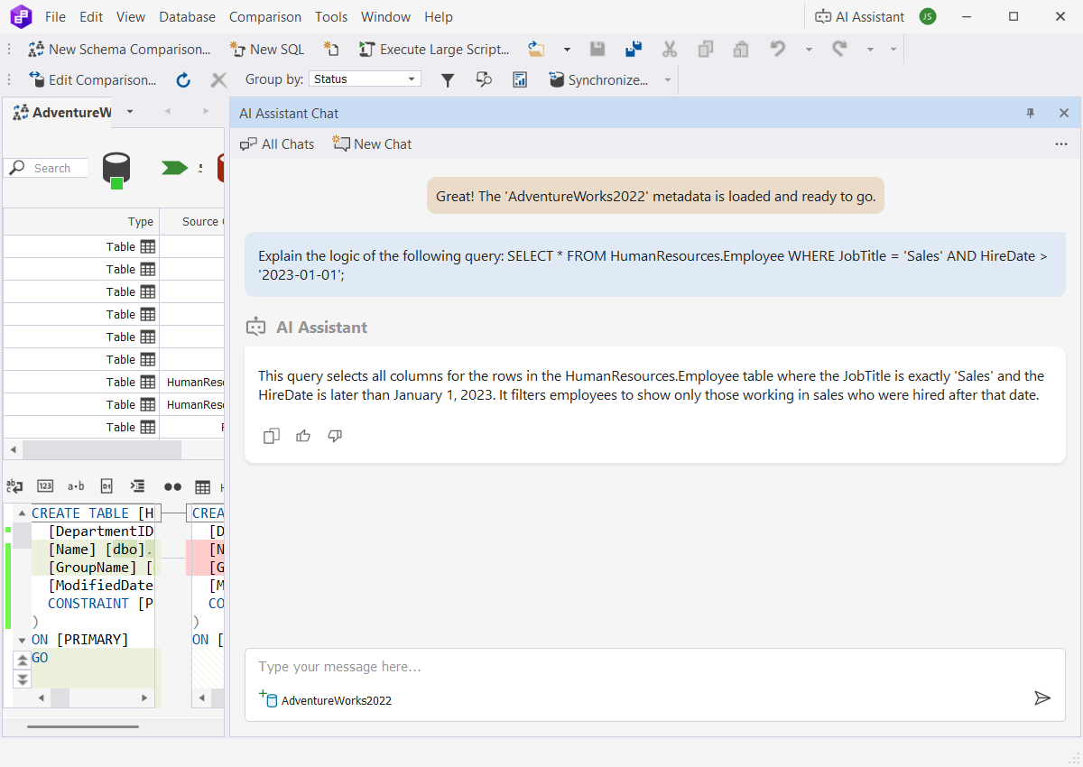This screenshot has height=767, width=1083.
Task: Open the File menu
Action: click(x=55, y=16)
